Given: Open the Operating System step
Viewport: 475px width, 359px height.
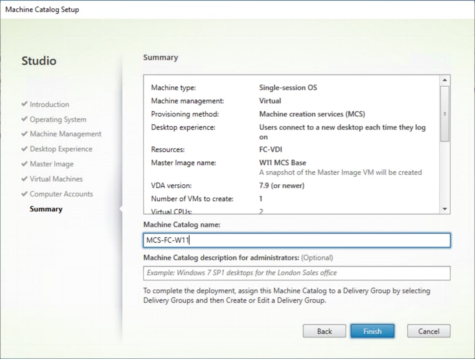Looking at the screenshot, I should (58, 119).
